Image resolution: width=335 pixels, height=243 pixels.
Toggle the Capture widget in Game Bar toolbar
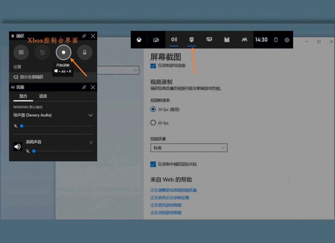(x=191, y=39)
